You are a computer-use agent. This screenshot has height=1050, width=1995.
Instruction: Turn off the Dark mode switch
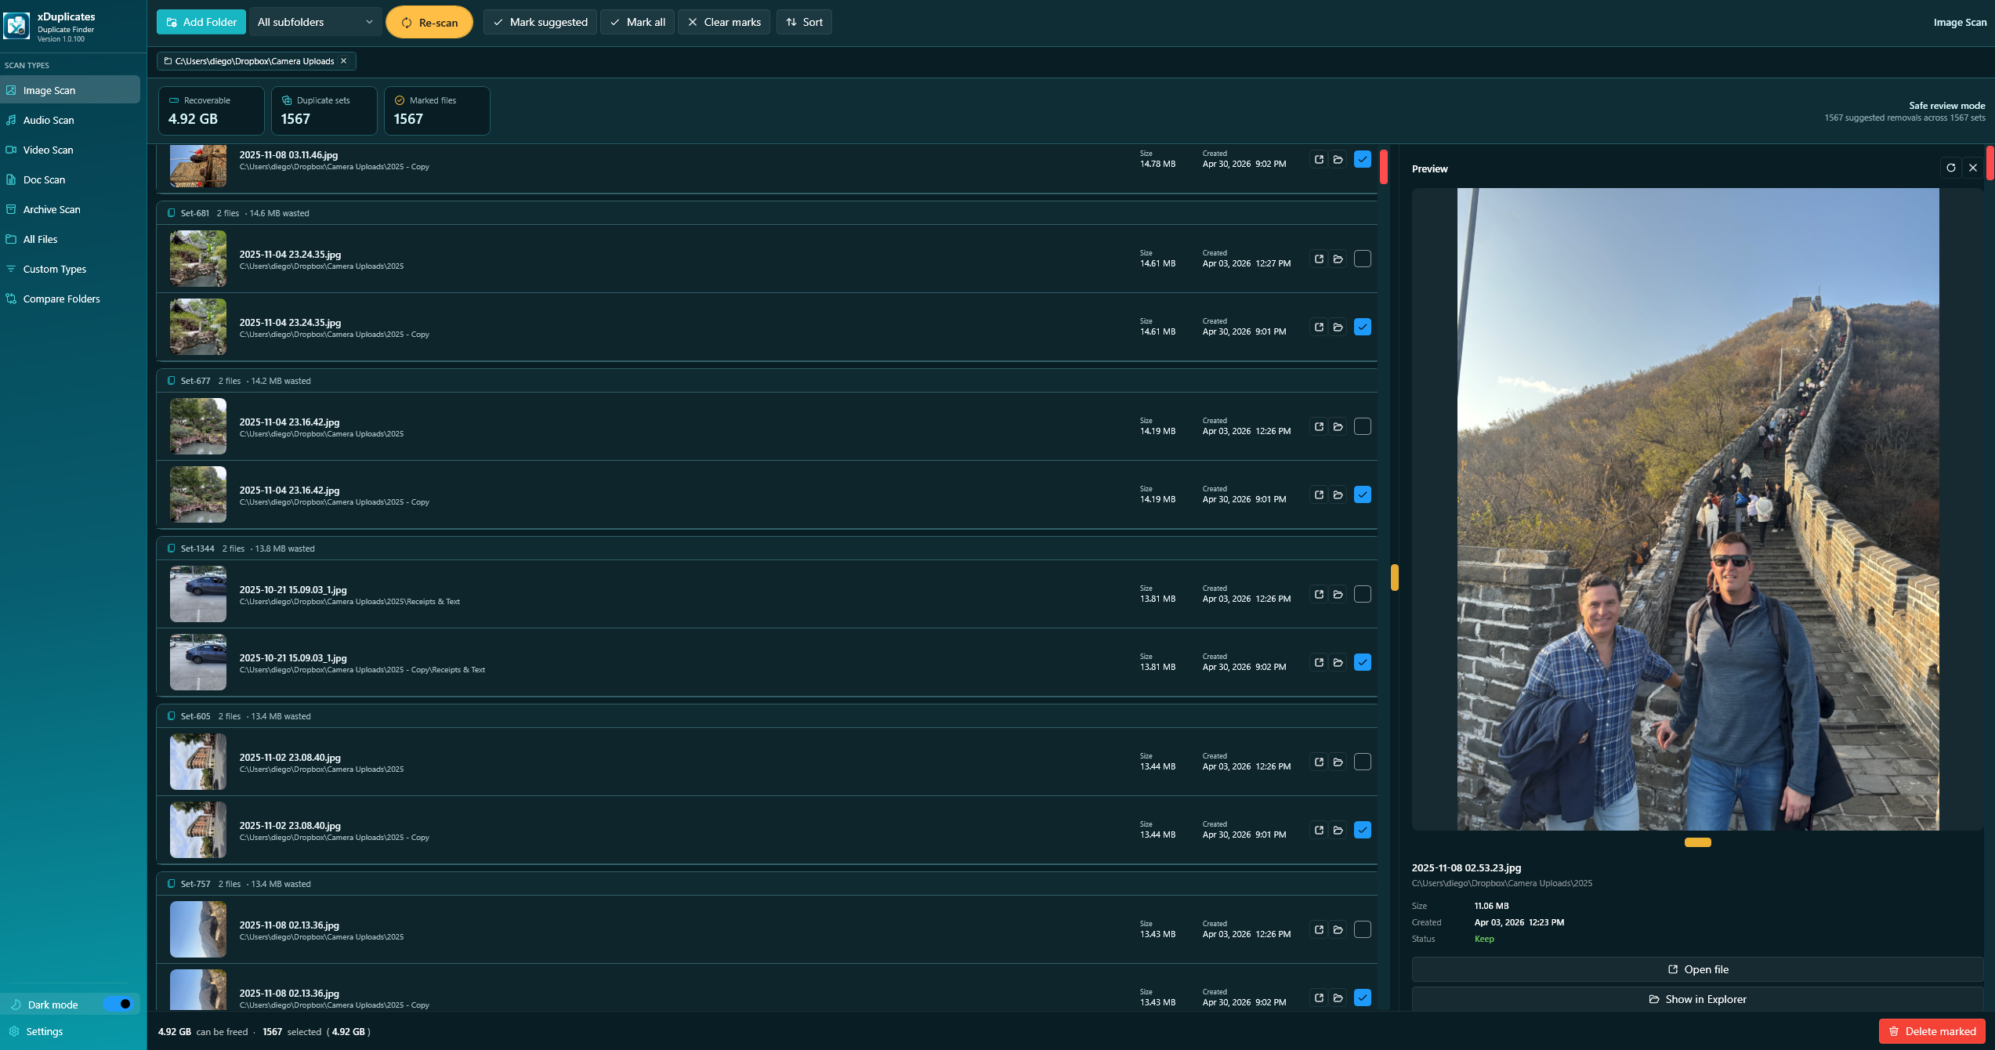coord(118,1004)
